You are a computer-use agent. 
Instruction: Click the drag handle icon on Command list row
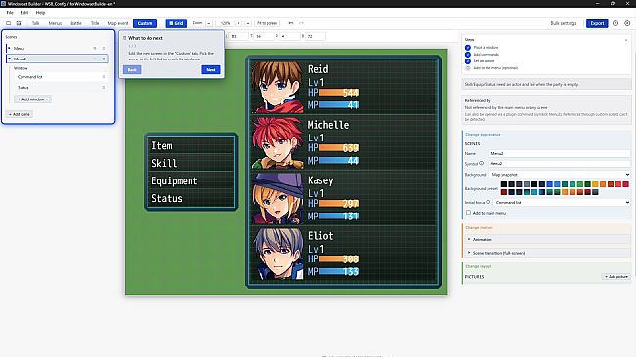[x=103, y=77]
